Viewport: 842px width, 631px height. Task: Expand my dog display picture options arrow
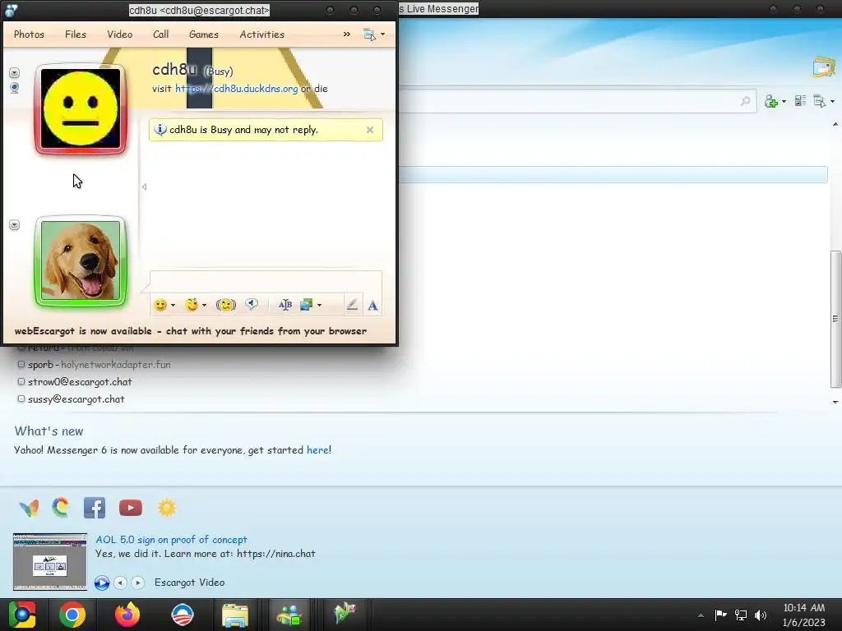15,225
